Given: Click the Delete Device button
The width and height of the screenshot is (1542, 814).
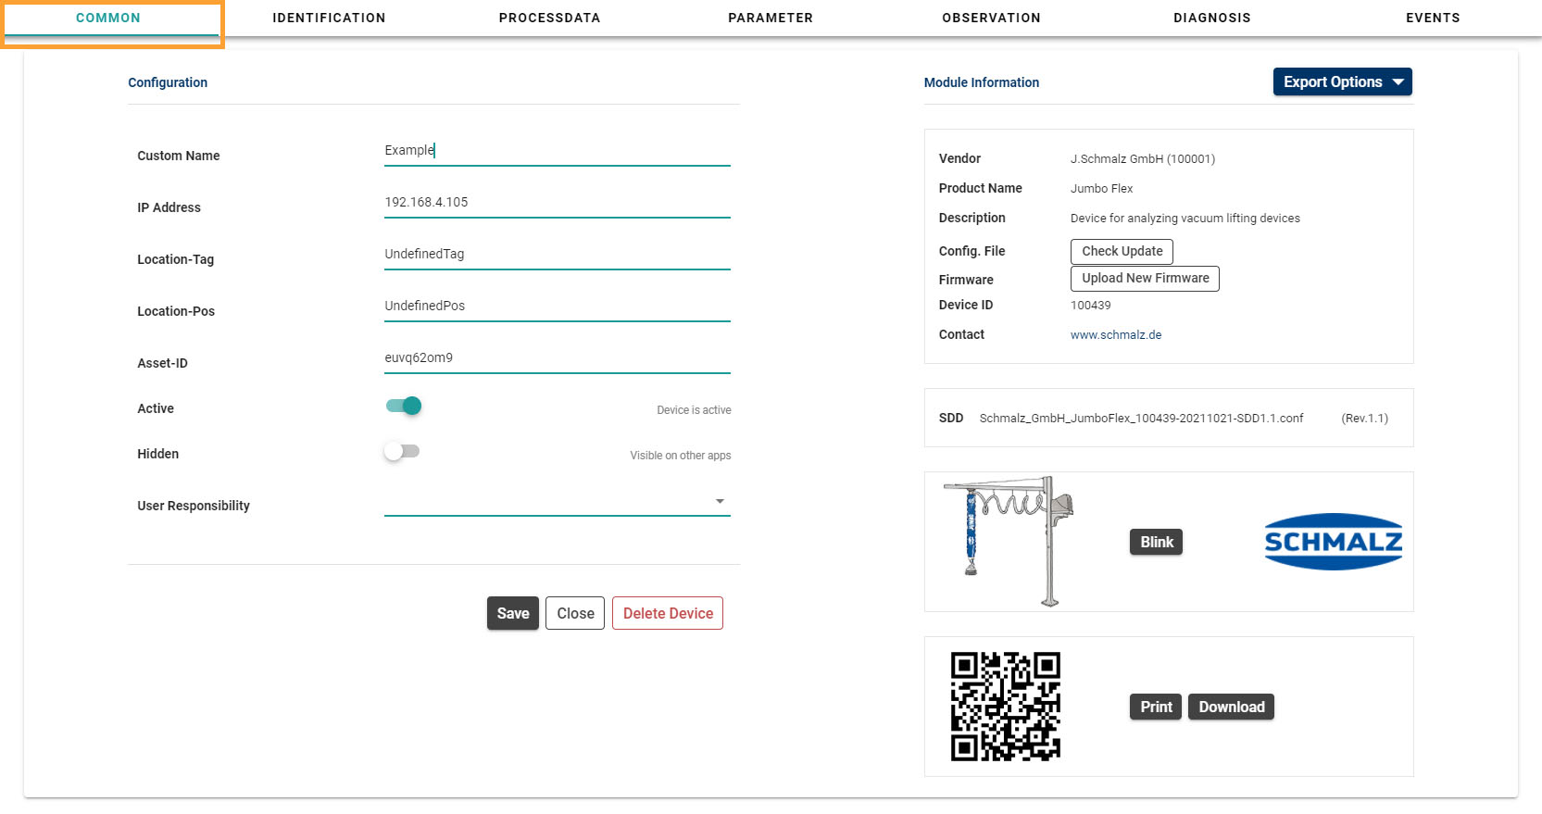Looking at the screenshot, I should pos(668,613).
